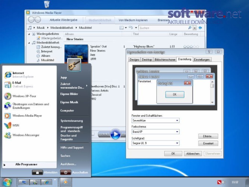This screenshot has width=249, height=187.
Task: Open Aktuelle Wiedergabe tab in Media Player
Action: click(63, 20)
